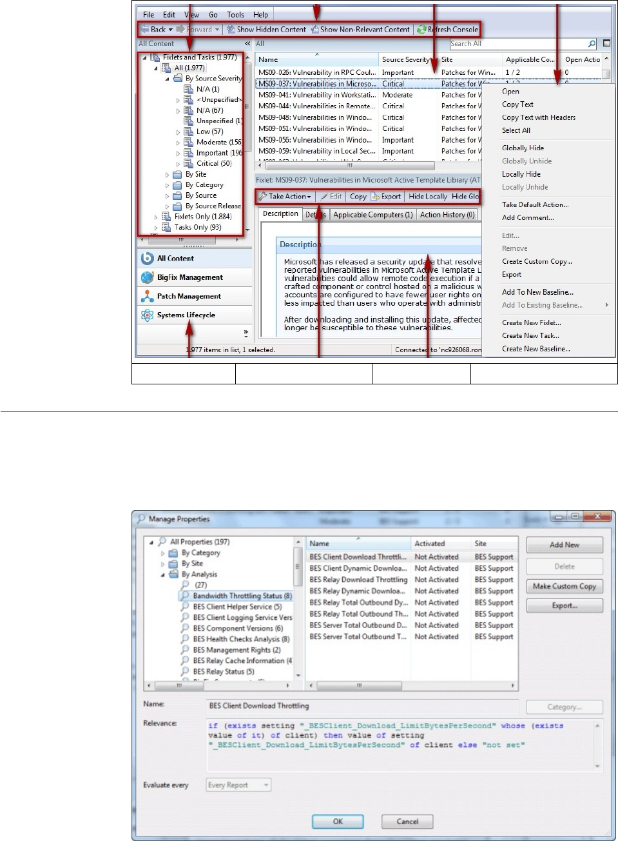
Task: Click the Forward arrow icon in toolbar
Action: coord(180,29)
